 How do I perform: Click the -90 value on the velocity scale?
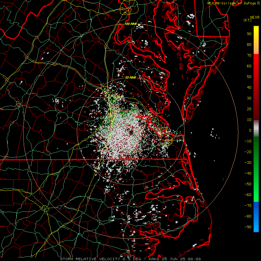tap(248, 227)
